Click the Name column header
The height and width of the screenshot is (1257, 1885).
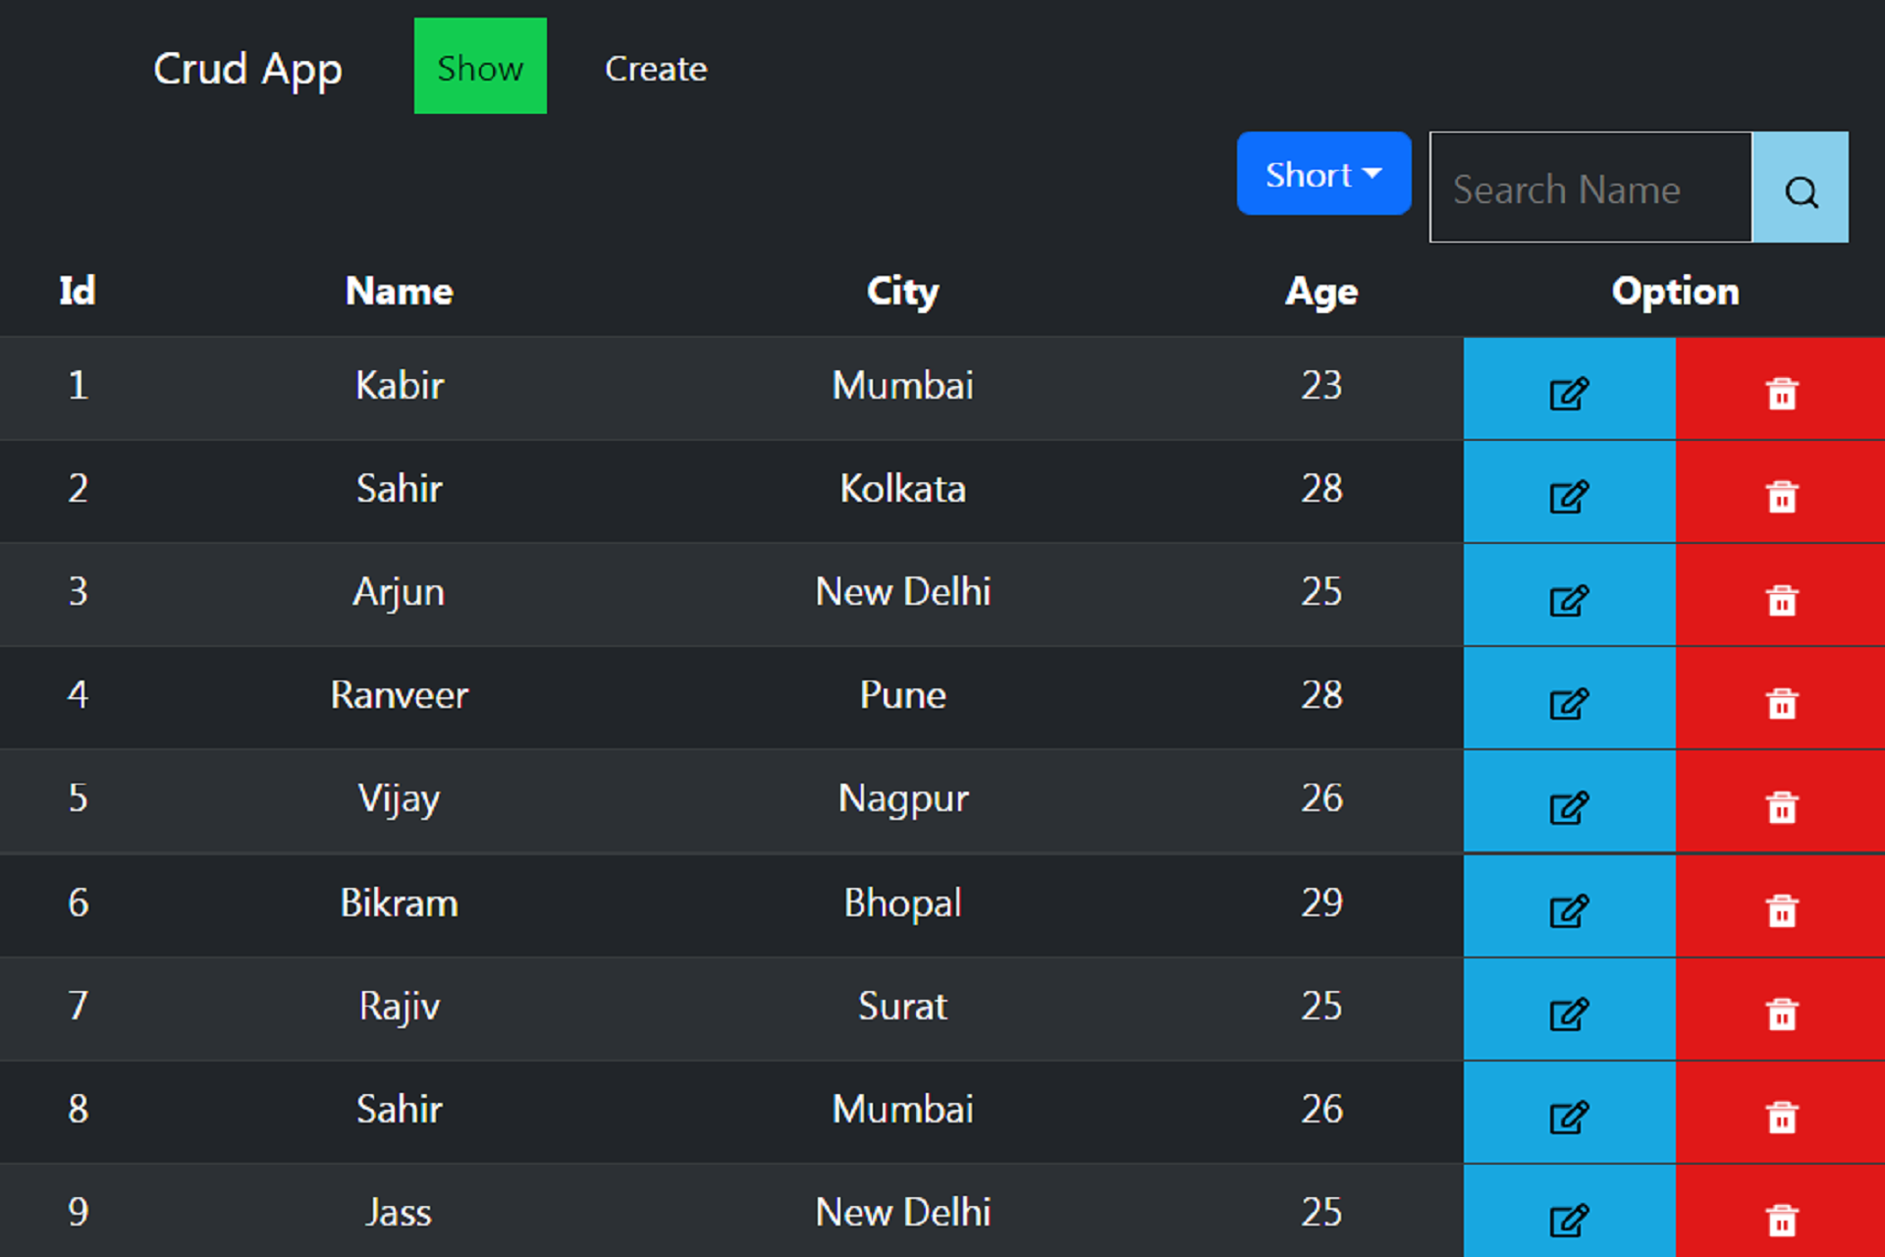click(399, 292)
